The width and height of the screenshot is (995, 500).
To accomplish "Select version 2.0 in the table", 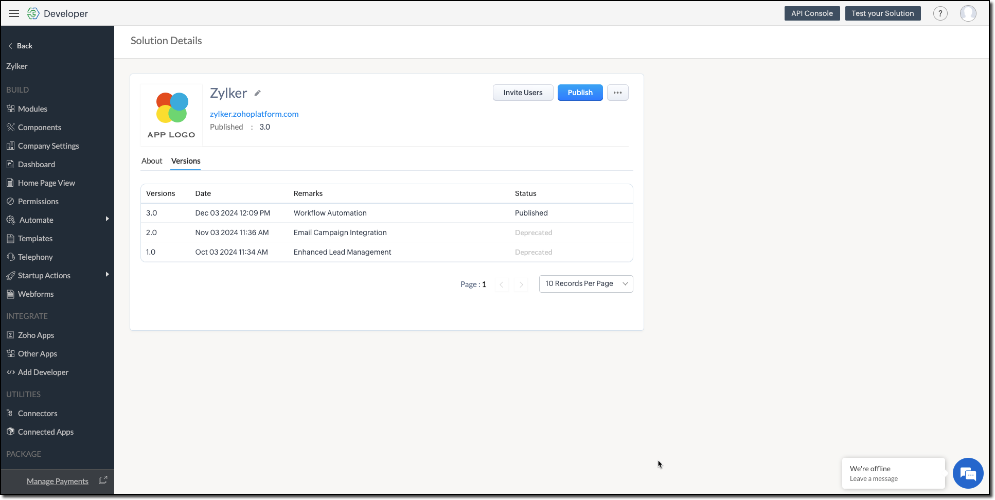I will [151, 233].
